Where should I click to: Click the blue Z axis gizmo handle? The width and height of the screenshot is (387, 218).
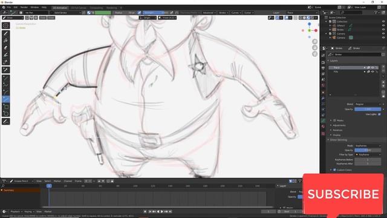point(309,24)
